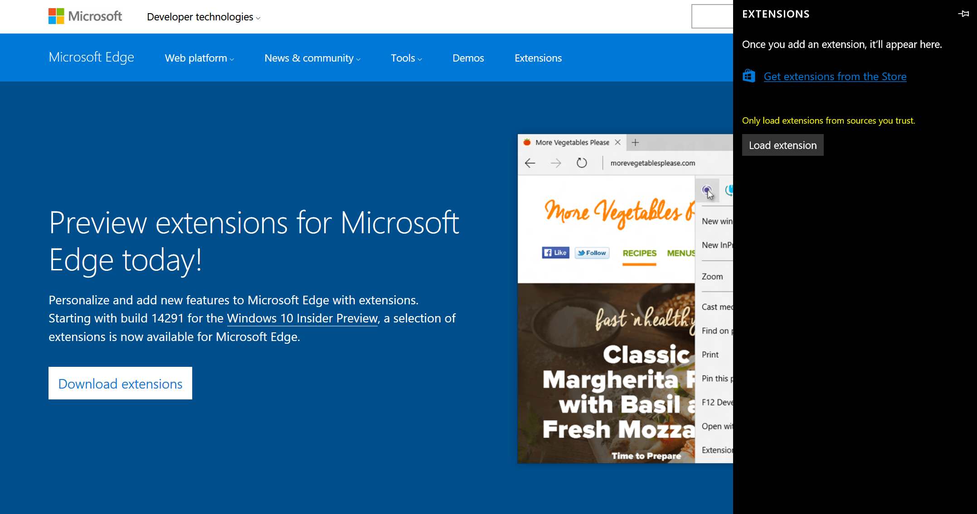Image resolution: width=977 pixels, height=514 pixels.
Task: Click the Microsoft Edge extensions icon
Action: (x=706, y=190)
